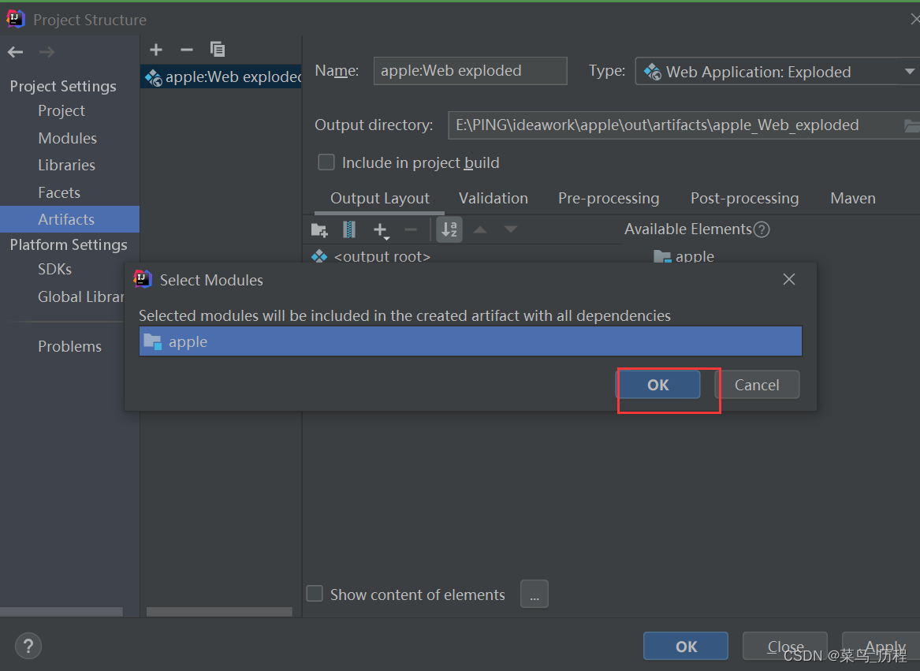Click the Apply button
This screenshot has width=920, height=671.
click(x=881, y=646)
